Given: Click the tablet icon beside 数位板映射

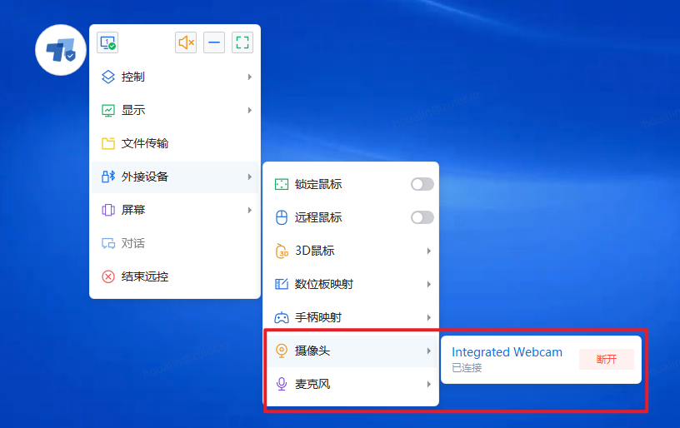Looking at the screenshot, I should pos(282,284).
